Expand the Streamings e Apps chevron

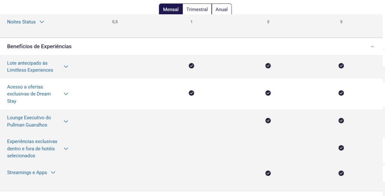point(53,172)
